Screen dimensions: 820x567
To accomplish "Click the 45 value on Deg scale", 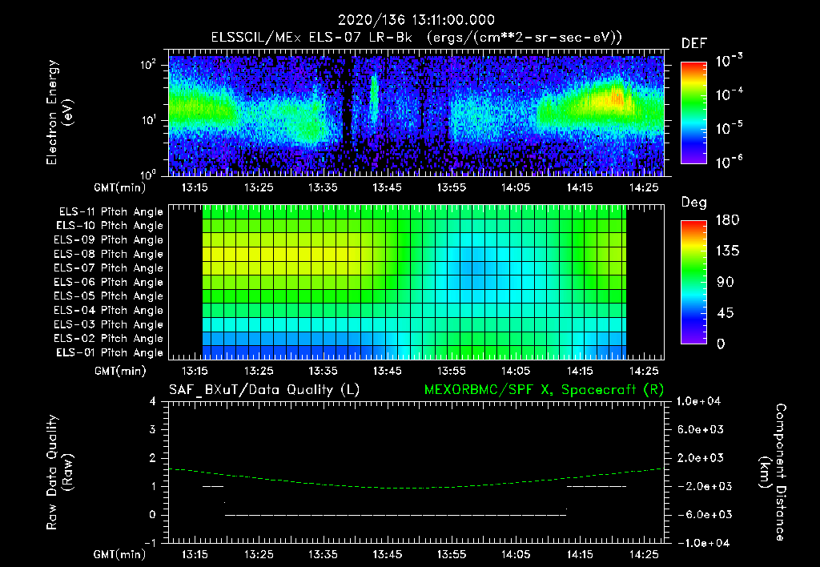I will pyautogui.click(x=726, y=313).
